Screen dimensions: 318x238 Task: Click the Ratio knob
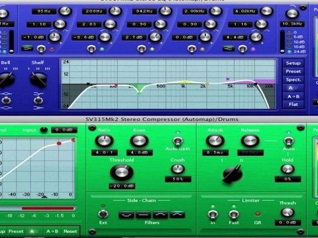click(104, 141)
